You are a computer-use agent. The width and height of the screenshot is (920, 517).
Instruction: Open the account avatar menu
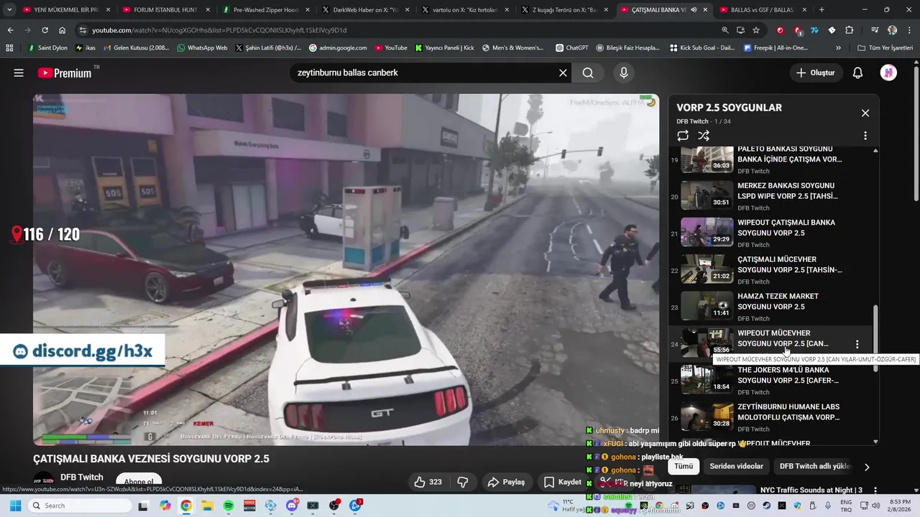tap(888, 73)
